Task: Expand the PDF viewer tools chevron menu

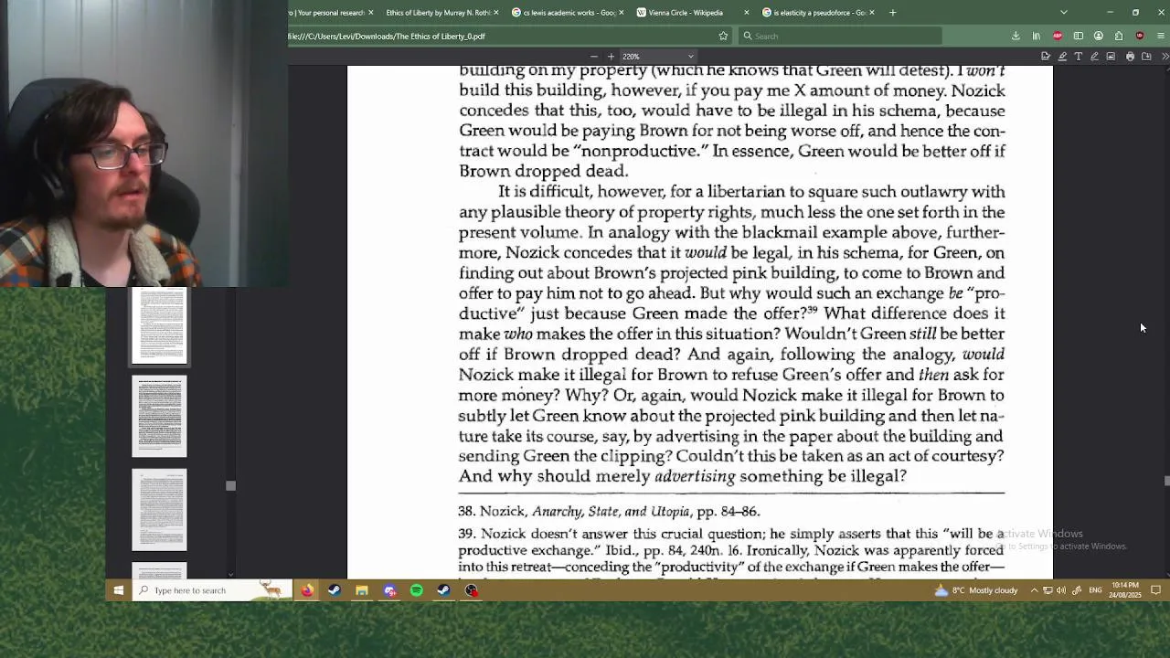Action: pos(1165,57)
